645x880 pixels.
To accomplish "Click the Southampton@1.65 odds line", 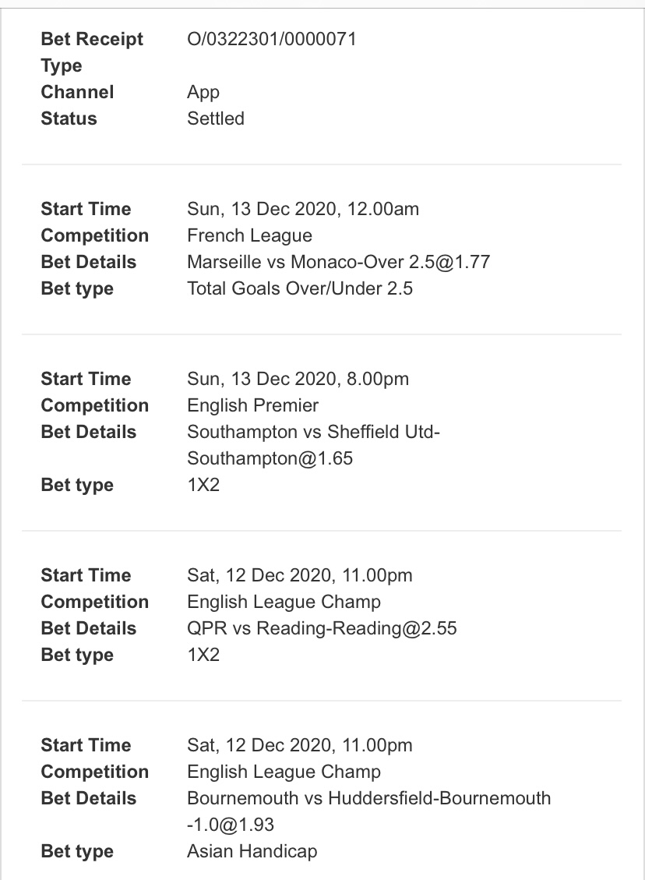I will coord(270,458).
